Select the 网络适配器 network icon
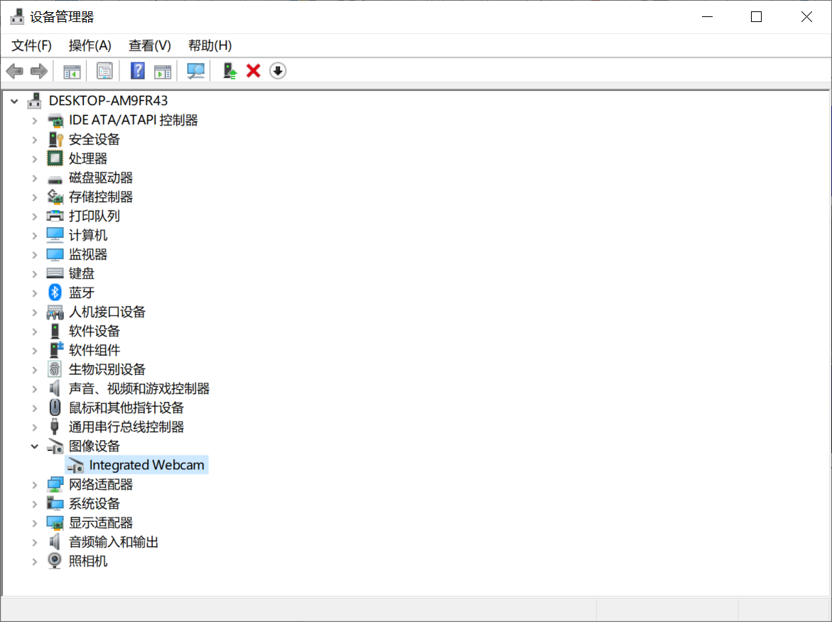Screen dimensions: 832x622 click(x=55, y=484)
